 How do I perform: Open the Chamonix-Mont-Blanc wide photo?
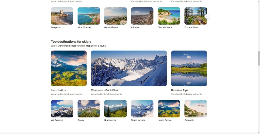coord(129,68)
